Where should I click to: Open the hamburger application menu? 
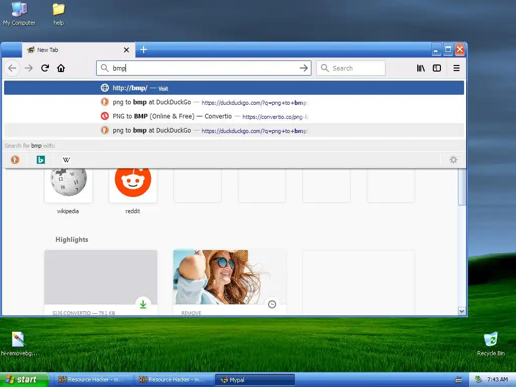pos(457,68)
